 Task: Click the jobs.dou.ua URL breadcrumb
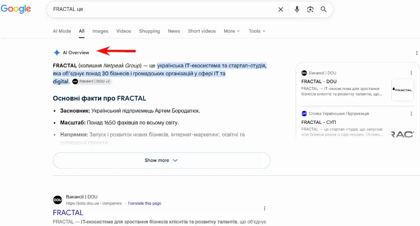94,203
